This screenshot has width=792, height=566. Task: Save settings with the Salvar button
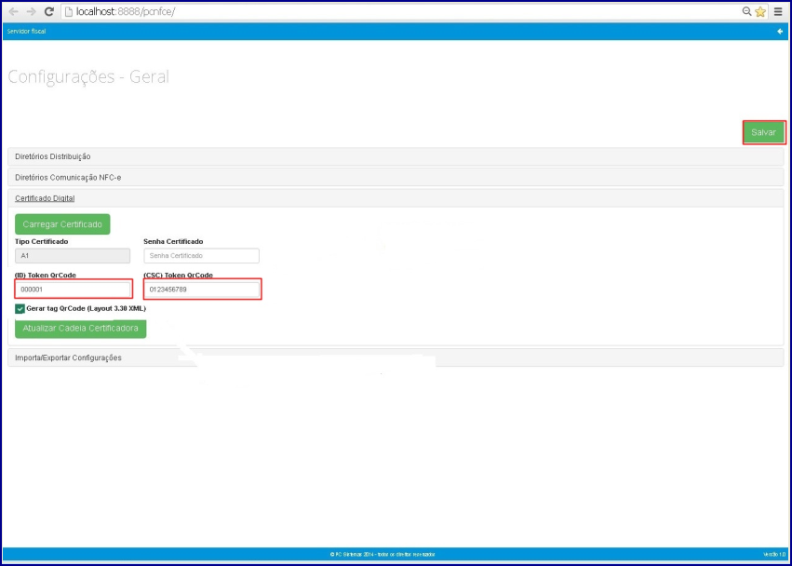point(764,132)
